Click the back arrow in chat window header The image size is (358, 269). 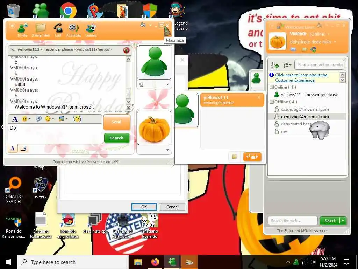12,26
